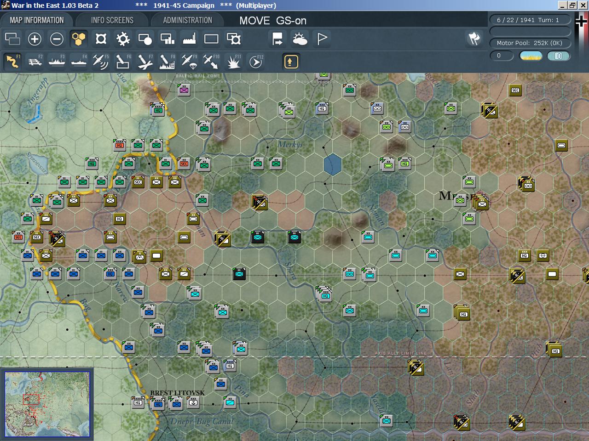This screenshot has height=441, width=589.
Task: Select the pink infantry unit counter
Action: coord(184,90)
